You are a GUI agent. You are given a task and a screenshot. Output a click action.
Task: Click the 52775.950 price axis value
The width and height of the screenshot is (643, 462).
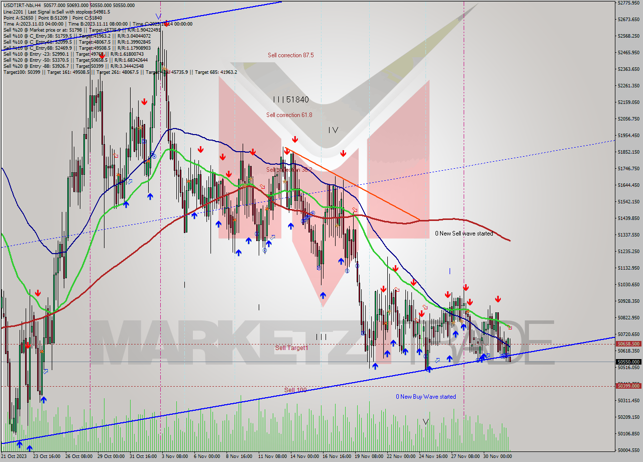[x=628, y=3]
